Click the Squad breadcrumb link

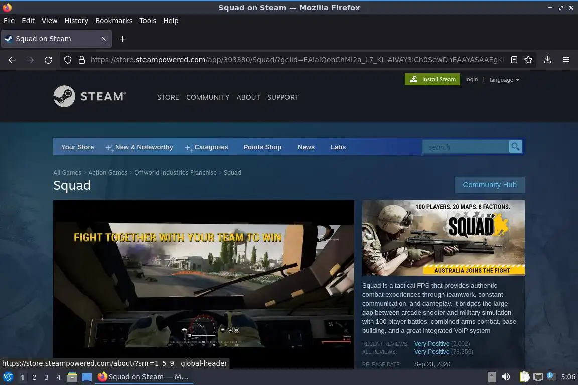[232, 173]
